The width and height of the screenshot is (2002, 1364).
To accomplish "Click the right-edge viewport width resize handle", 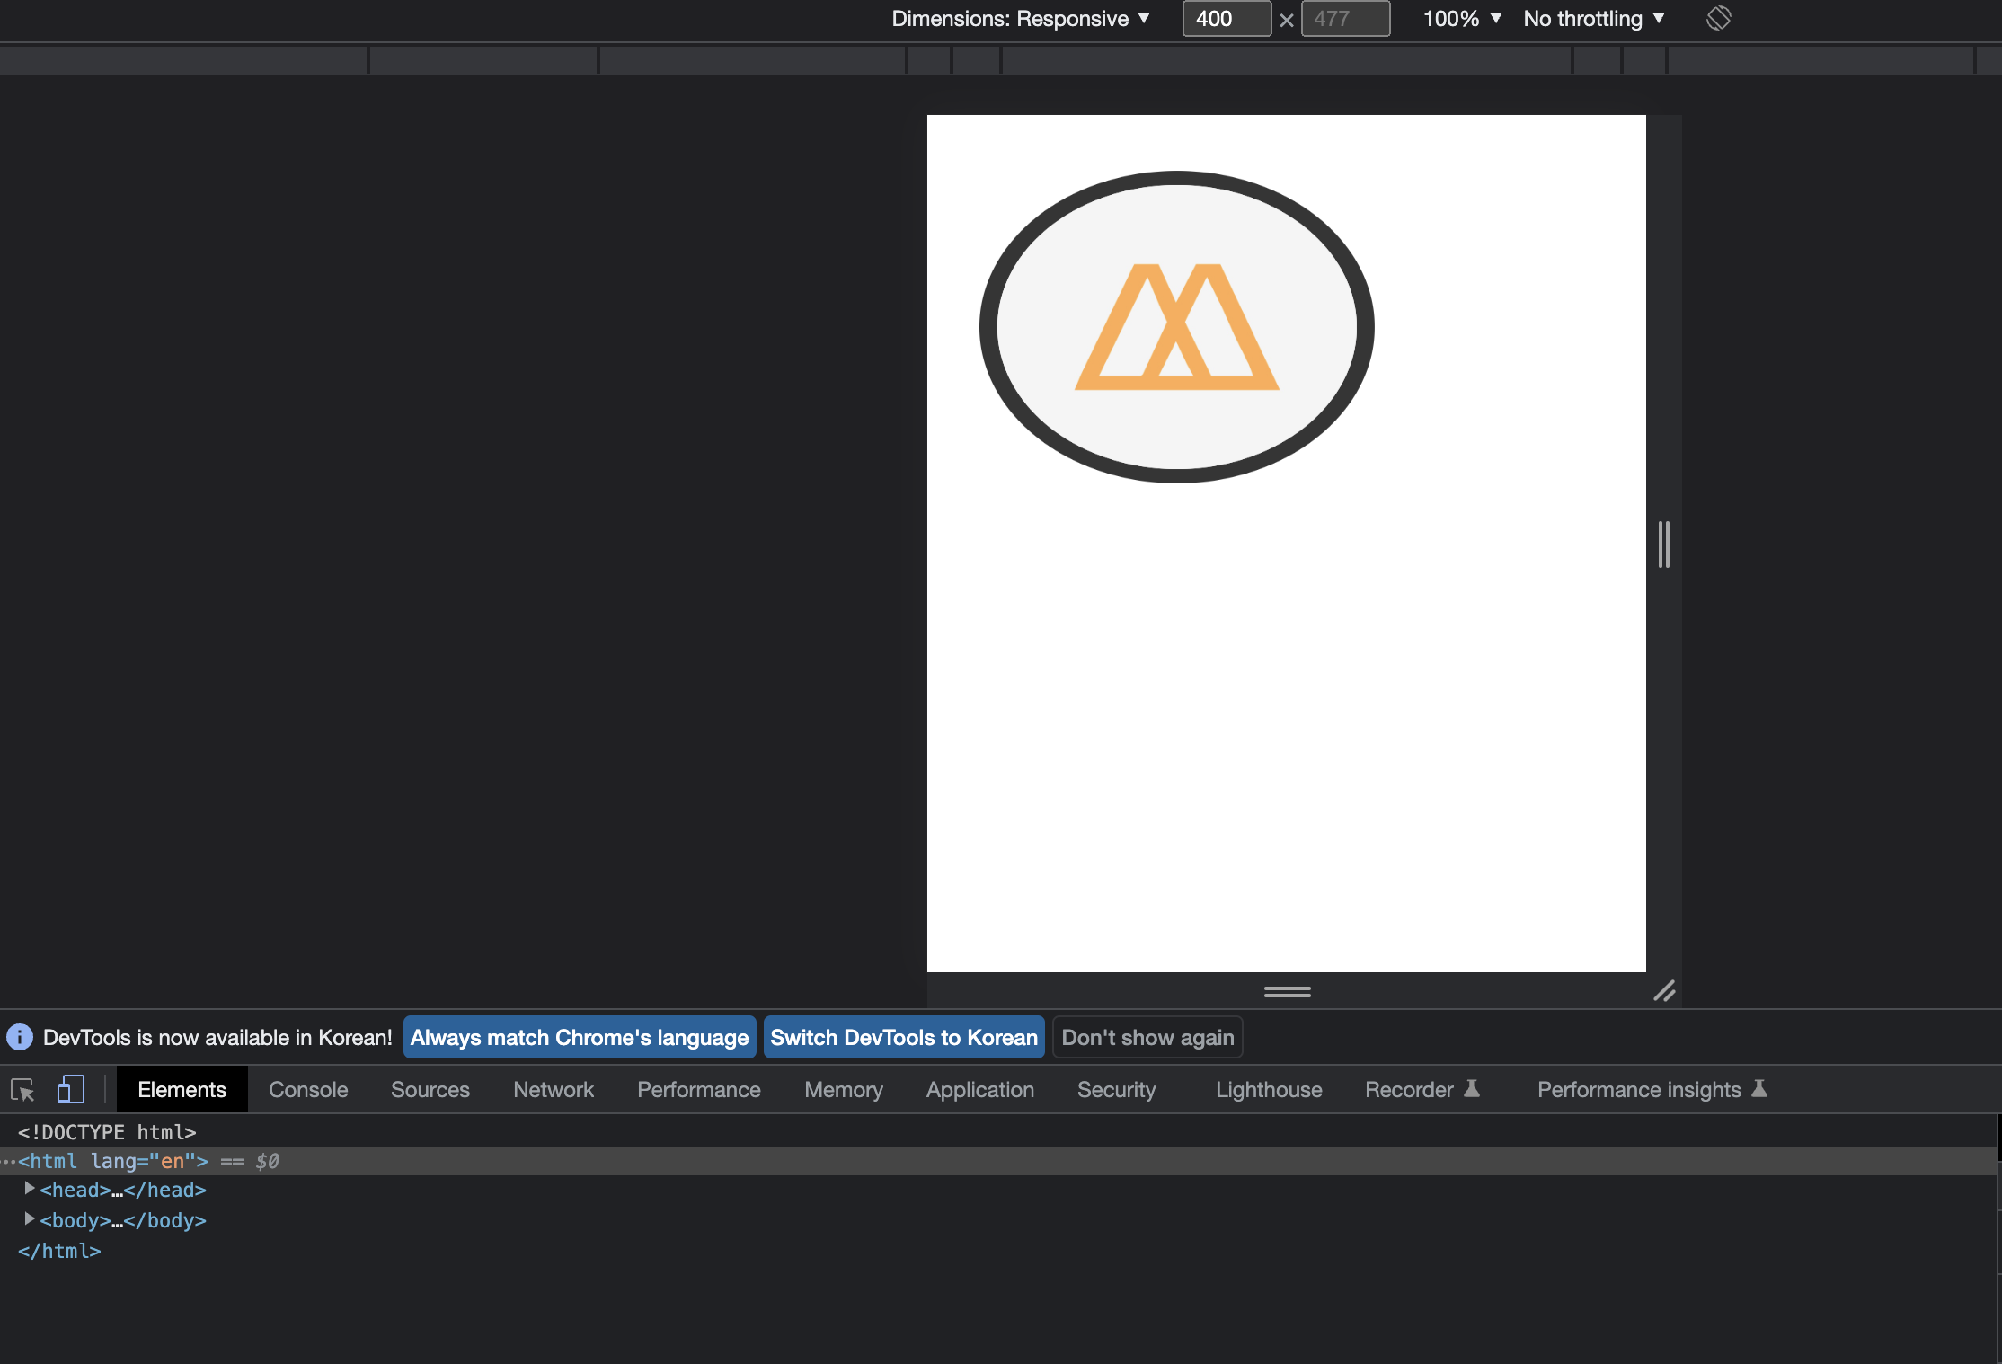I will point(1664,545).
